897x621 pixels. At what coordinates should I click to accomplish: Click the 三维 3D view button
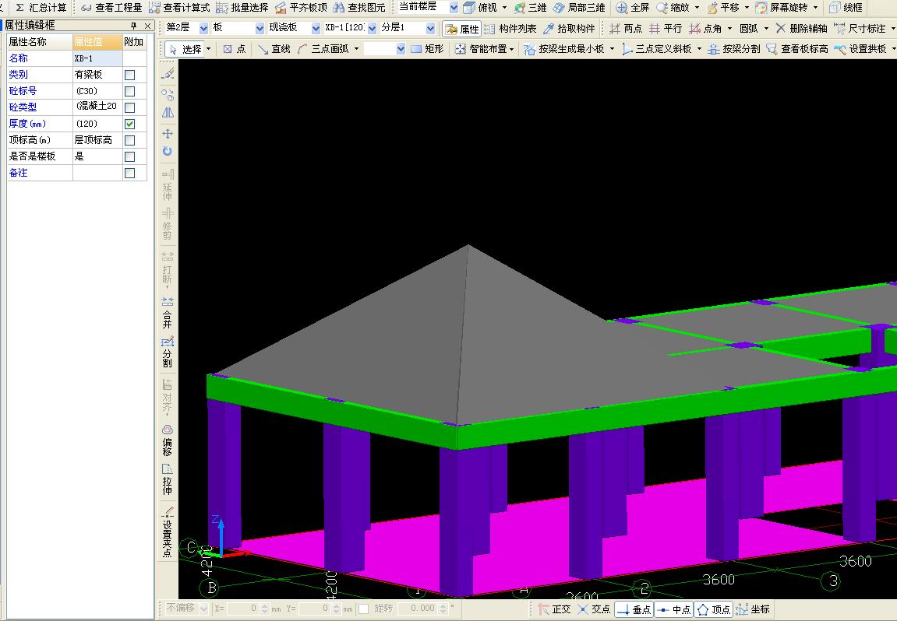pos(530,8)
